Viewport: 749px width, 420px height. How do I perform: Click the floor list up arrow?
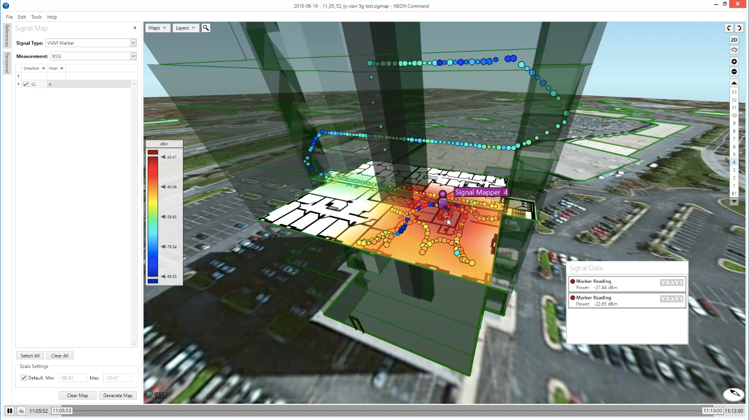coord(734,83)
